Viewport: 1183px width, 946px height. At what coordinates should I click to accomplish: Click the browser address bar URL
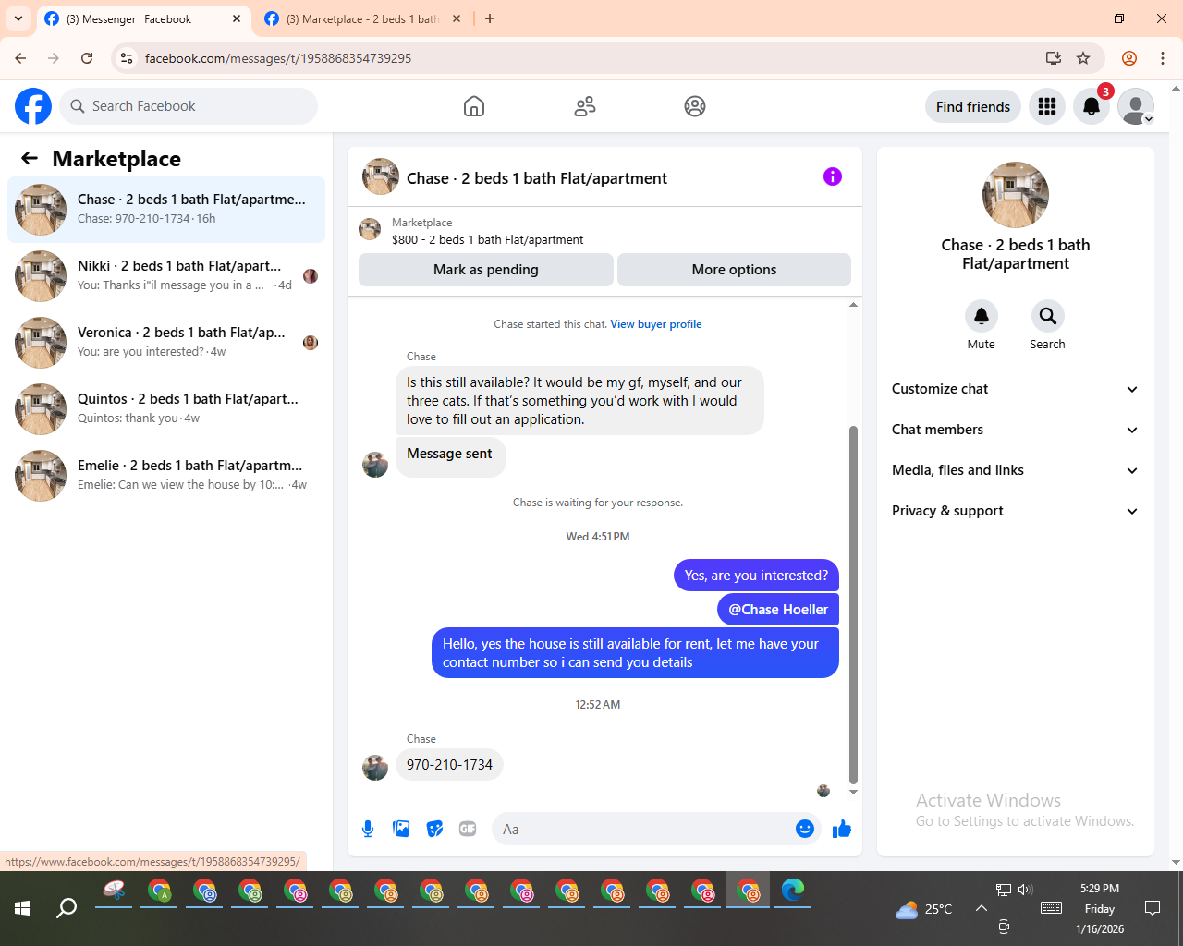(278, 58)
